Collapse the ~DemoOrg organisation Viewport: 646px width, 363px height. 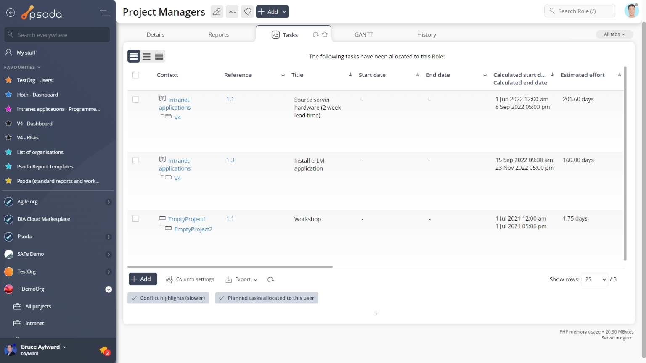coord(109,289)
